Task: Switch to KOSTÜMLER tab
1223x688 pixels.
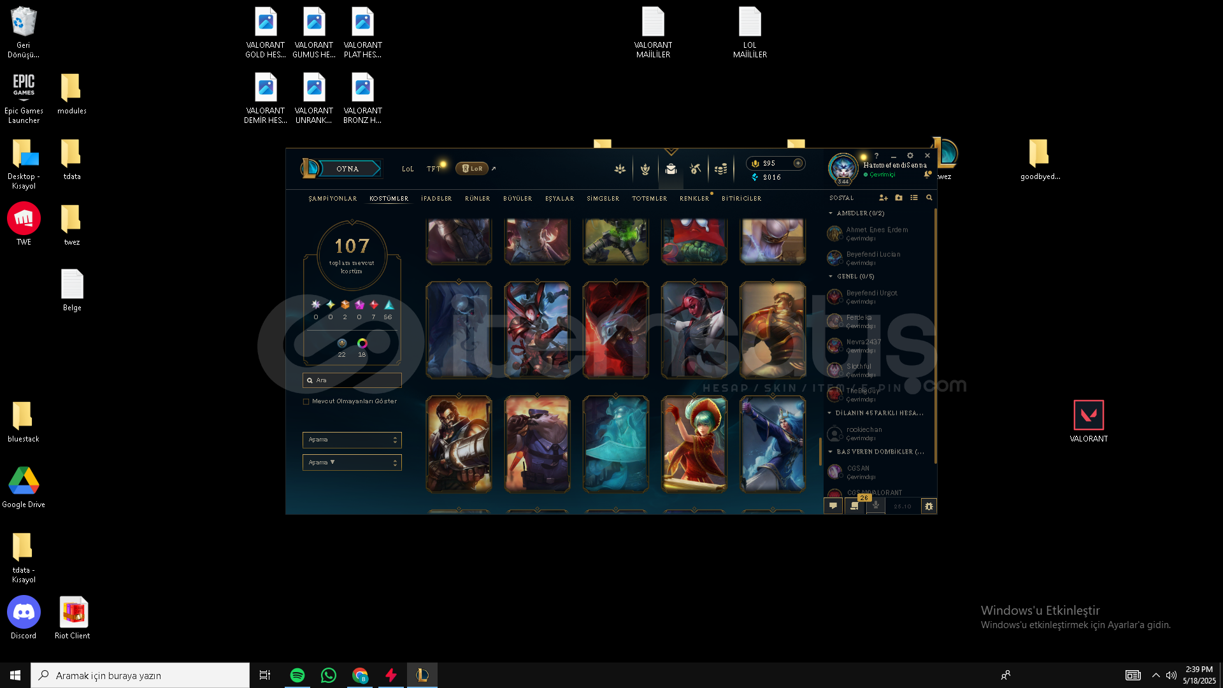Action: click(389, 199)
